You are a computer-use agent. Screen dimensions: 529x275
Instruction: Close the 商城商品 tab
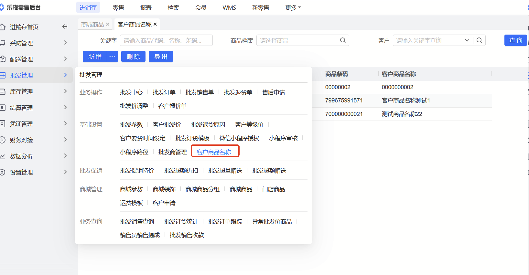(x=108, y=24)
